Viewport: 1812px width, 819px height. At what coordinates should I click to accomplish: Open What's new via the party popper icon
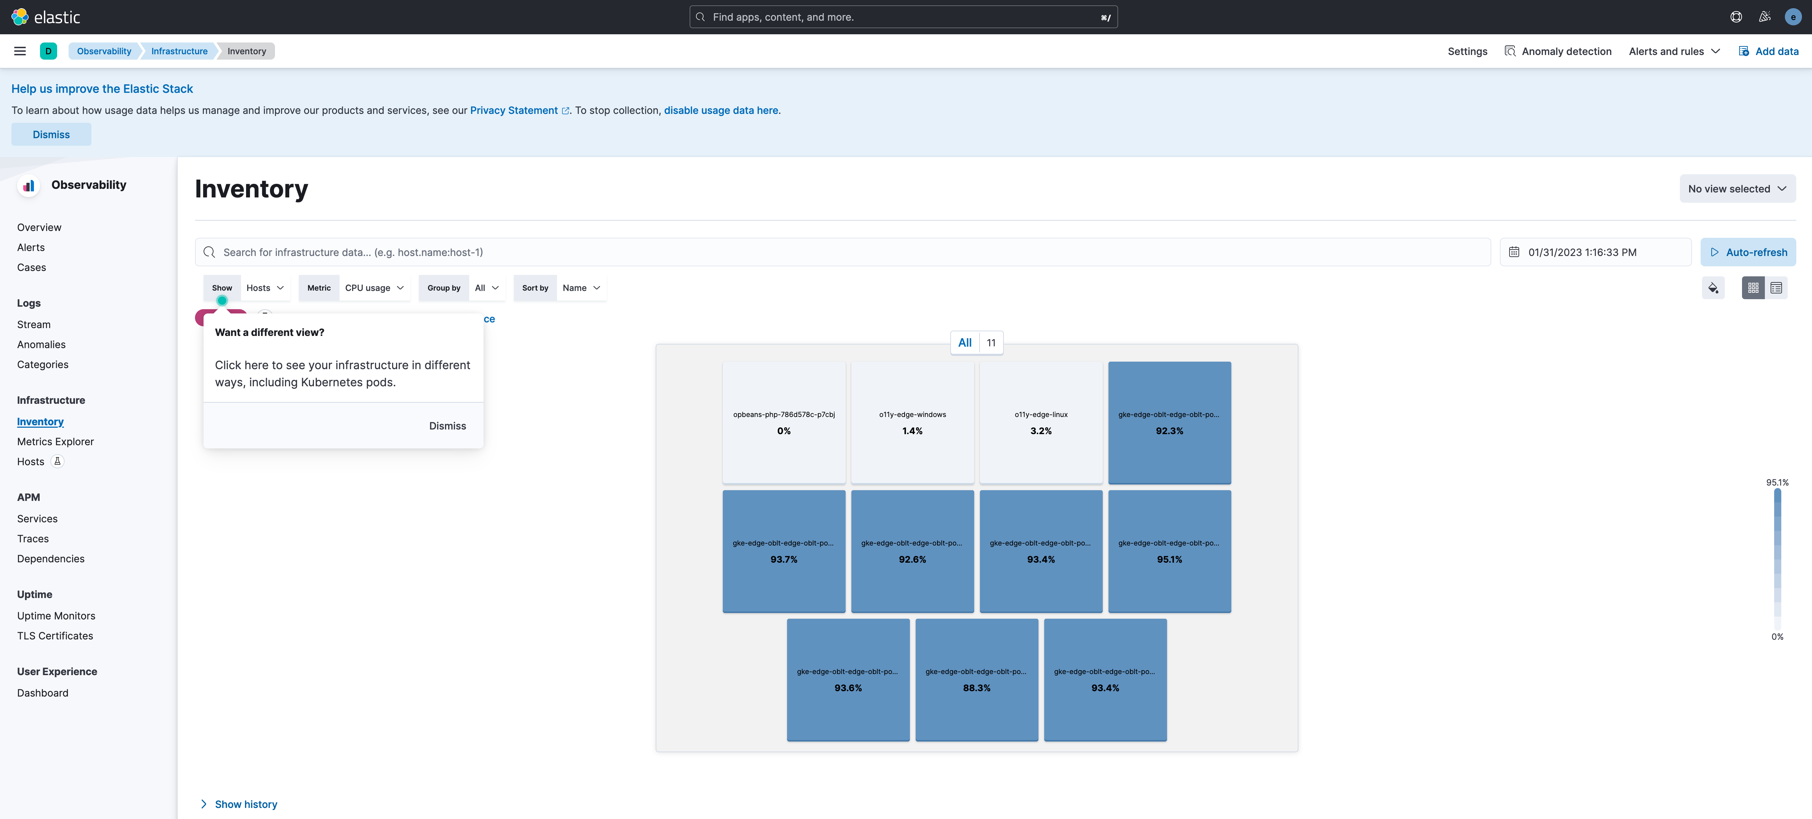point(1764,16)
